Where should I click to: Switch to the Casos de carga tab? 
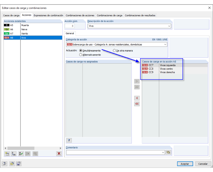pyautogui.click(x=11, y=15)
